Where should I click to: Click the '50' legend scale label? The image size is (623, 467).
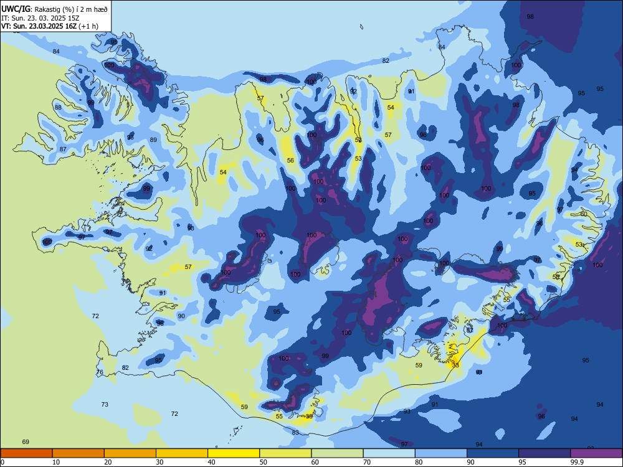[x=264, y=462]
